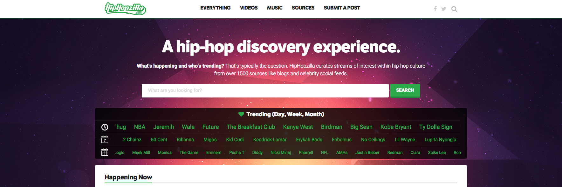Open the Birdman trending link
This screenshot has width=562, height=187.
[x=332, y=127]
